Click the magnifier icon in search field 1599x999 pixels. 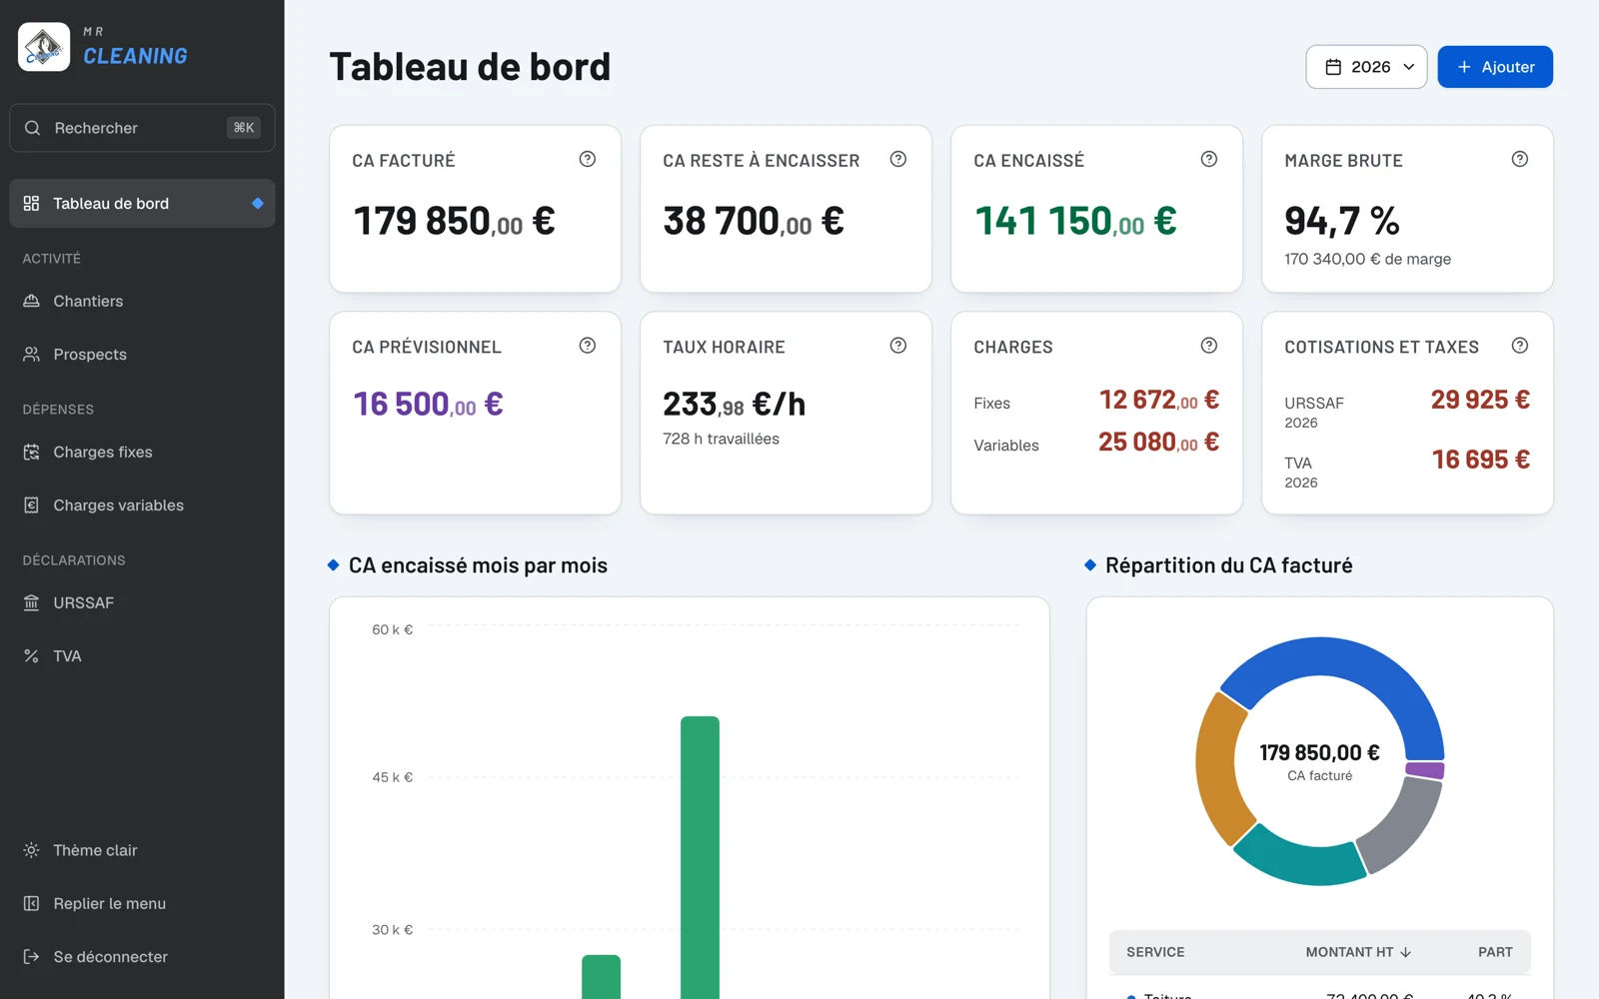32,128
